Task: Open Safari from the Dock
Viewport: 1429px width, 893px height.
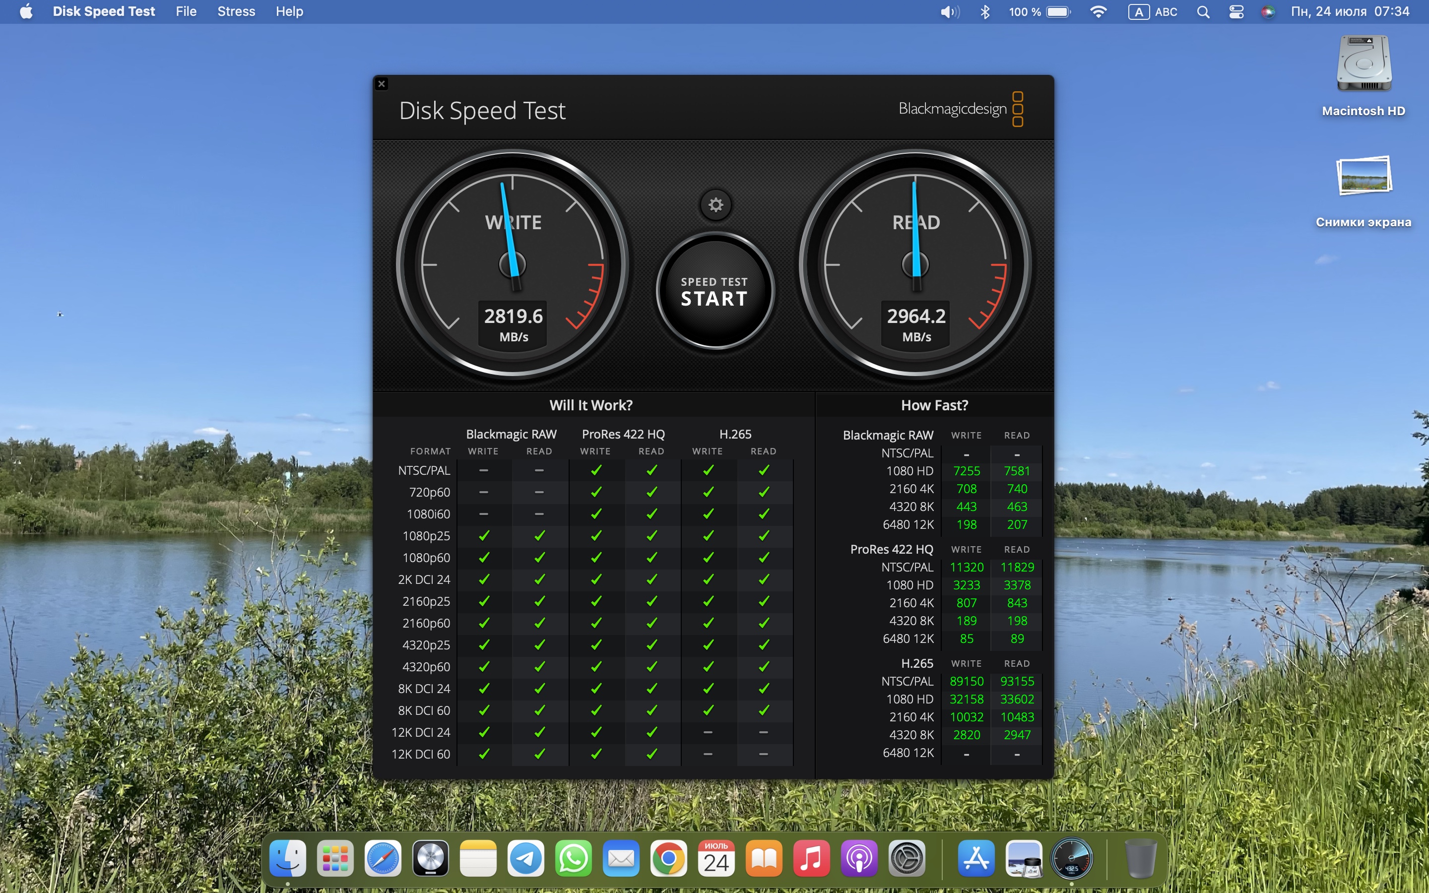Action: point(383,858)
